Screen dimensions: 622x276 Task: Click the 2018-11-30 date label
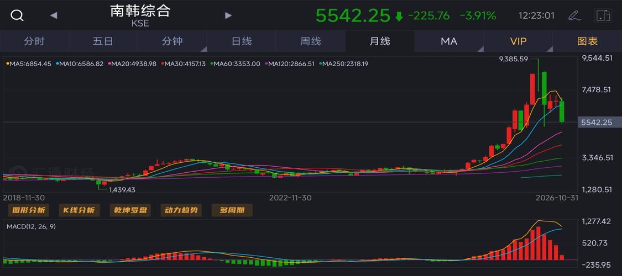pos(24,197)
